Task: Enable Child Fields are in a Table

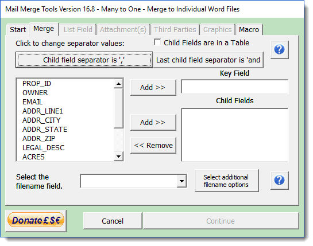Action: click(157, 42)
